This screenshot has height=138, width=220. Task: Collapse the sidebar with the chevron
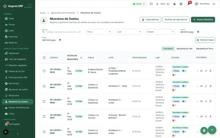click(x=18, y=134)
